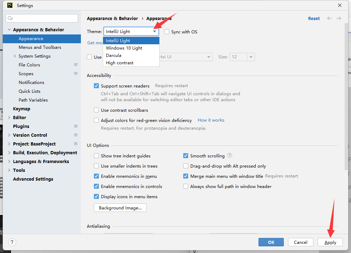Enable Use contrast scrollbars
Image resolution: width=351 pixels, height=253 pixels.
click(96, 110)
